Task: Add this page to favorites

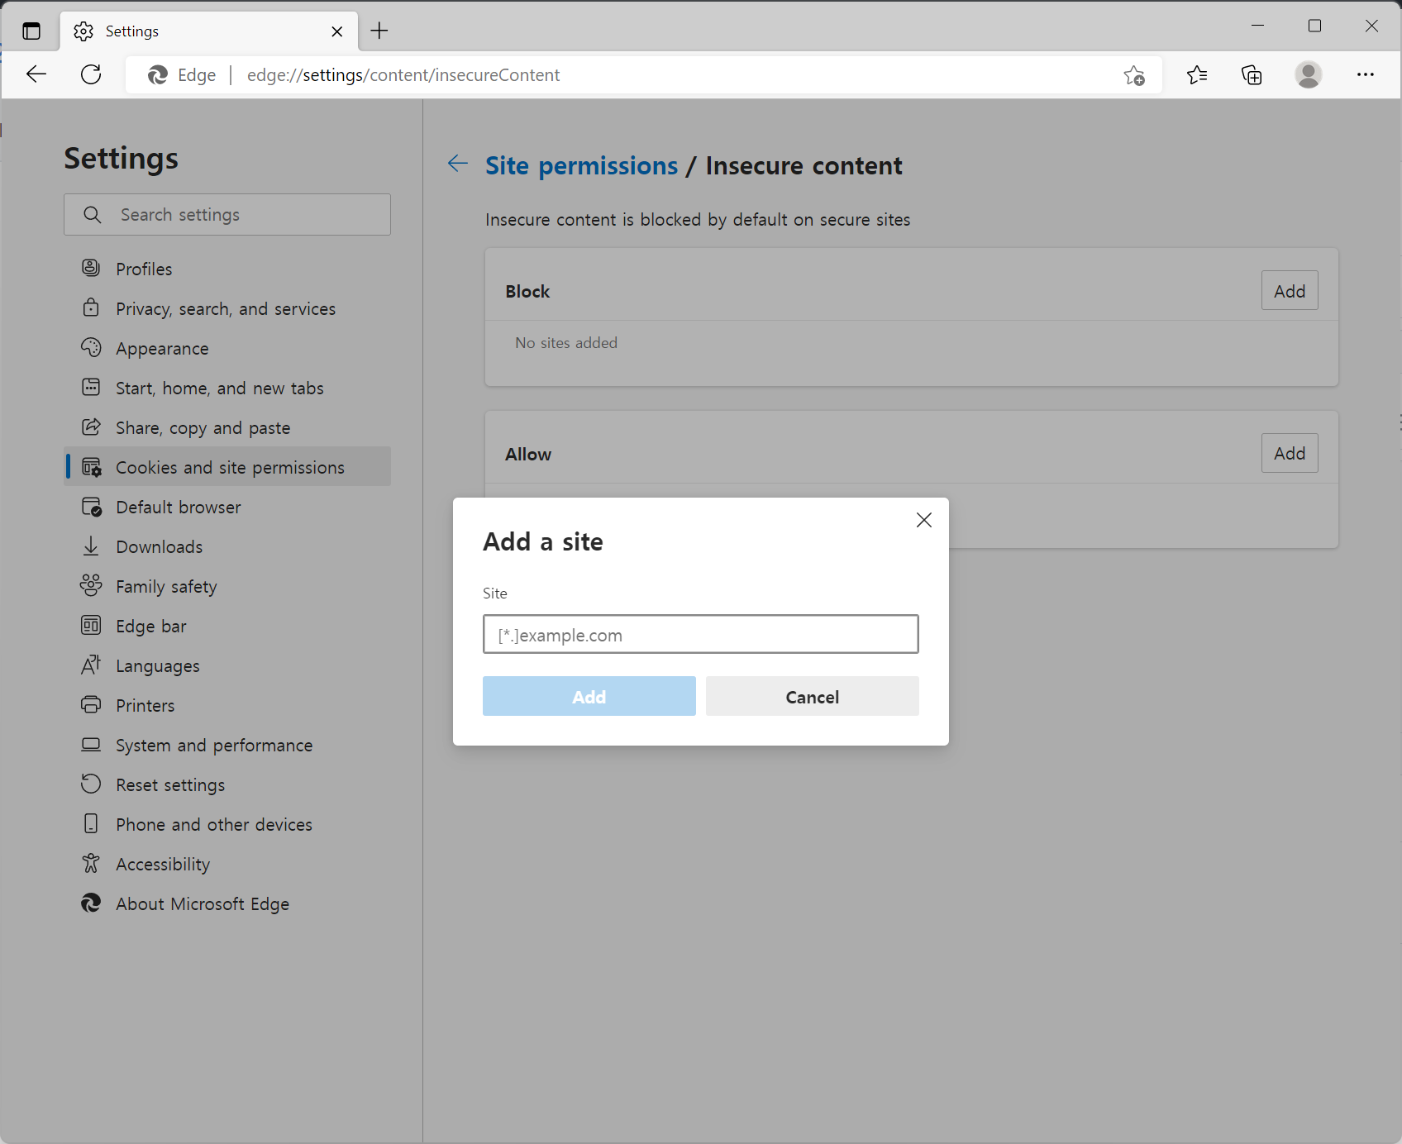Action: coord(1134,74)
